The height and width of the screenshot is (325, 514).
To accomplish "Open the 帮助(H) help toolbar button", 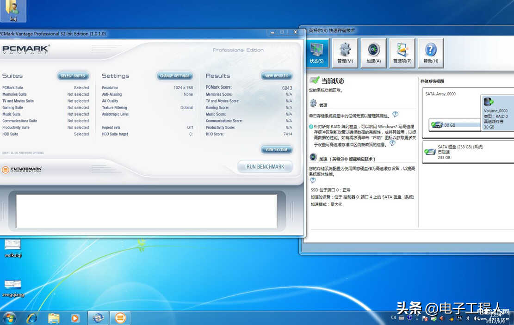I will click(431, 53).
